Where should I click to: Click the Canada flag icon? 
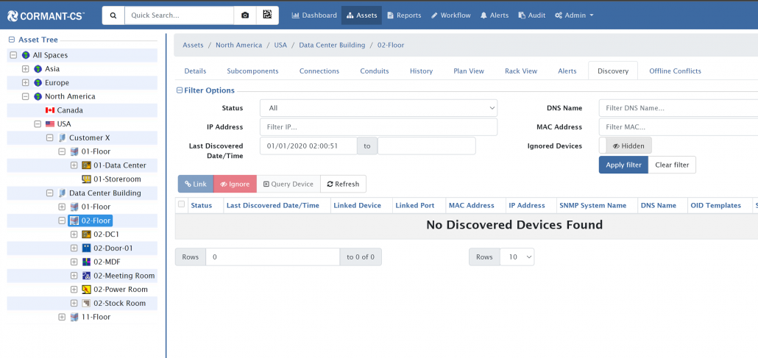pos(50,110)
